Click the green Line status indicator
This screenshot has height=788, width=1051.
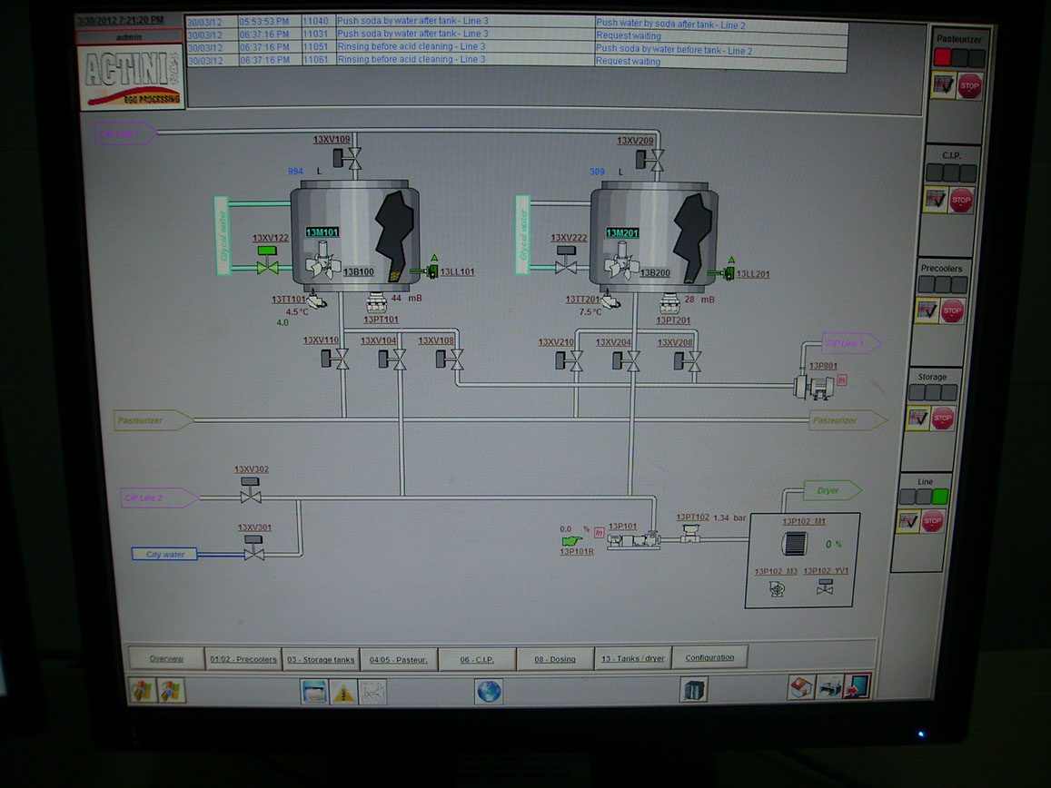coord(940,497)
